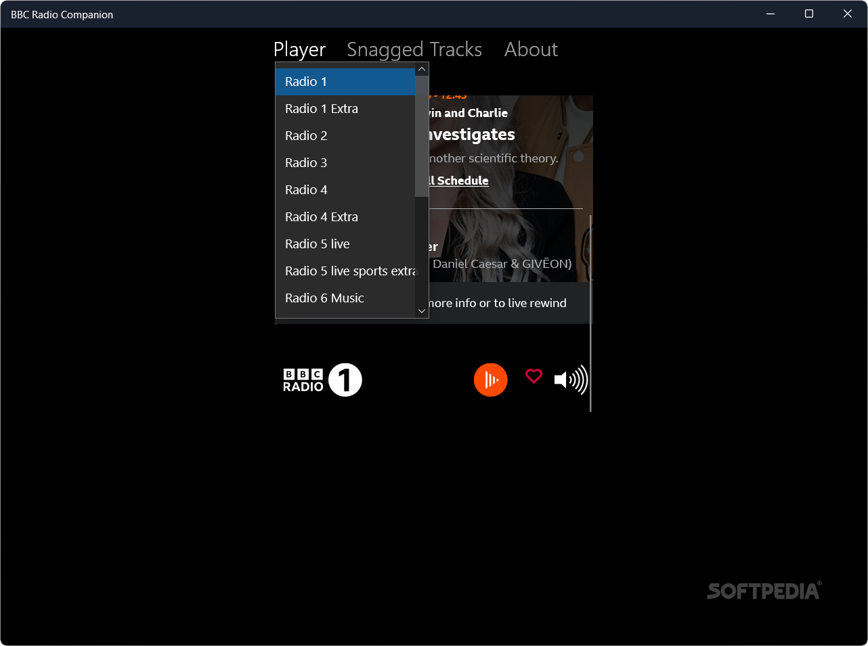Choose Radio 6 Music station
The width and height of the screenshot is (868, 646).
tap(345, 298)
